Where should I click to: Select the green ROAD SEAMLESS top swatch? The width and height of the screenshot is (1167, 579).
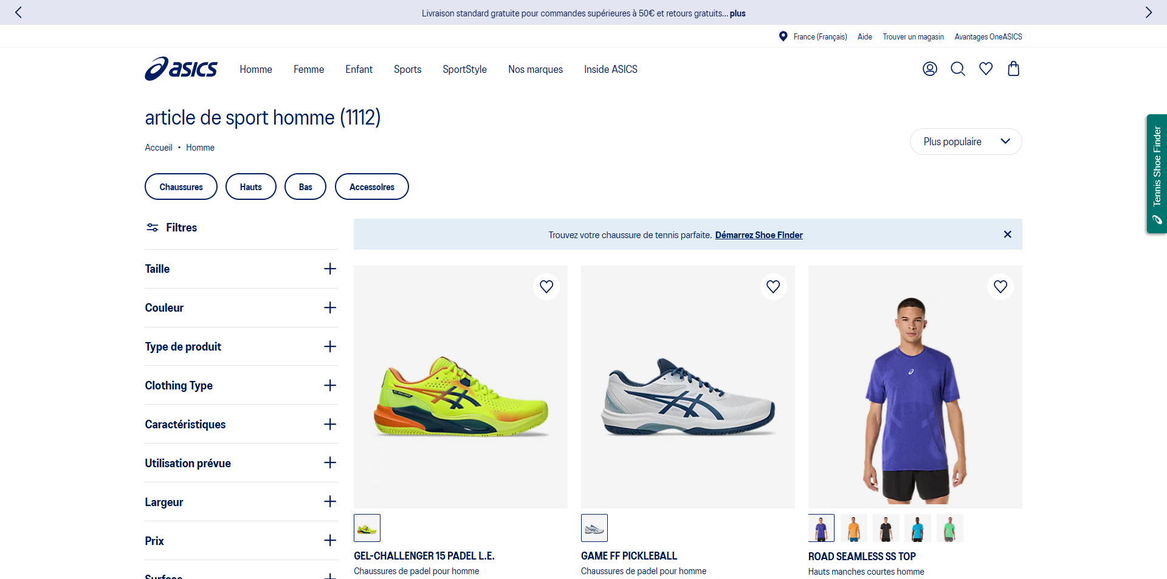[x=949, y=528]
